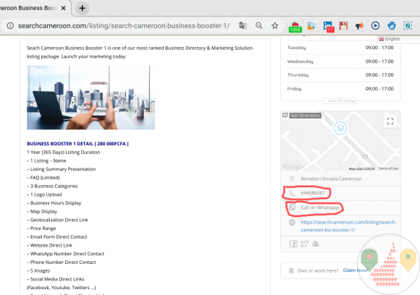View site information icon in address bar
The image size is (420, 295).
pos(10,26)
